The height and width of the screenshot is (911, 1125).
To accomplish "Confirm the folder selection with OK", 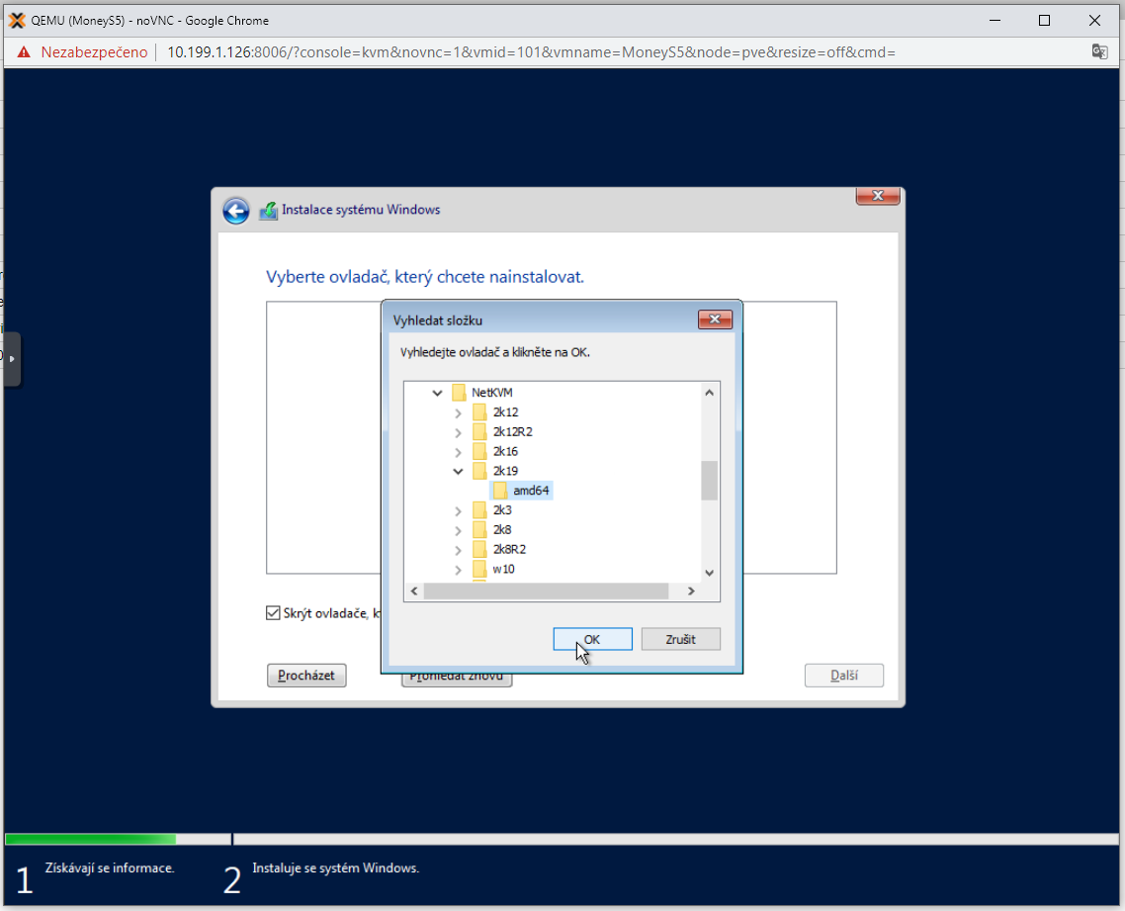I will (x=592, y=639).
